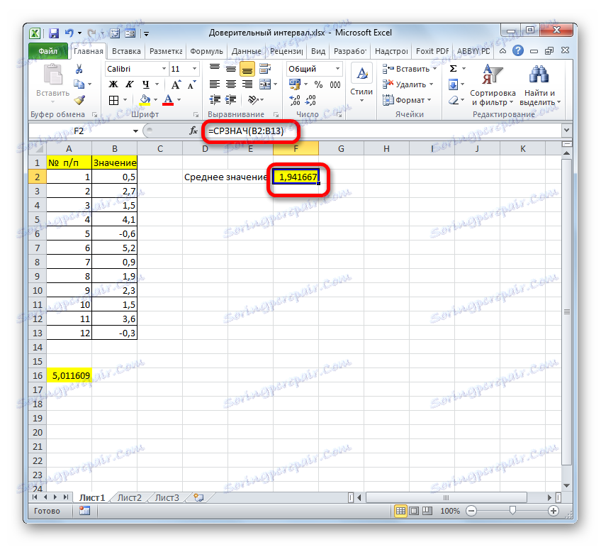Toggle wrap text in the cell
This screenshot has height=547, width=601.
coord(265,69)
